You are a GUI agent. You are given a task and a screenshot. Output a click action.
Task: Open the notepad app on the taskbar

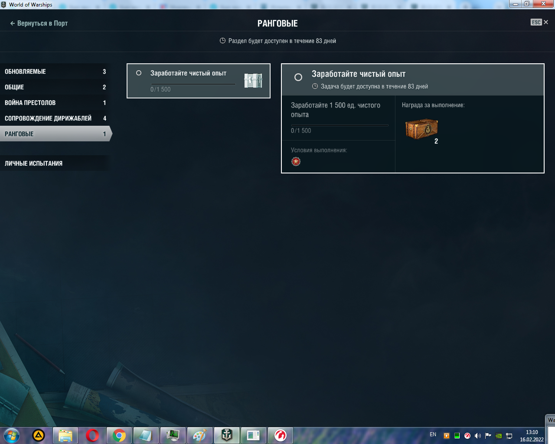(x=146, y=435)
